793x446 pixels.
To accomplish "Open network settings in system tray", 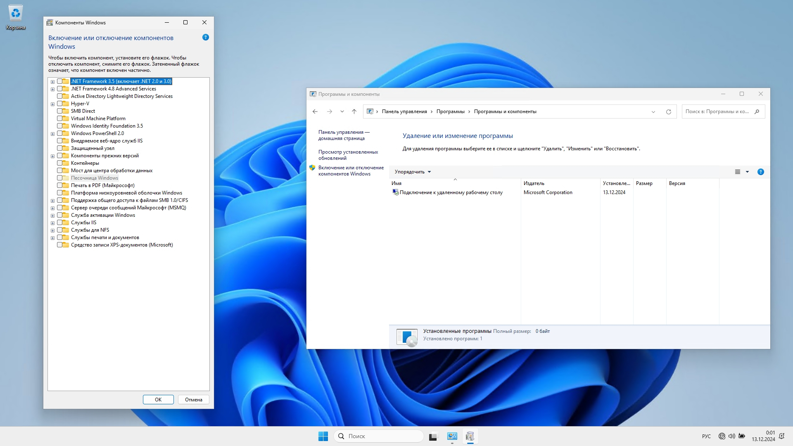I will click(x=722, y=436).
